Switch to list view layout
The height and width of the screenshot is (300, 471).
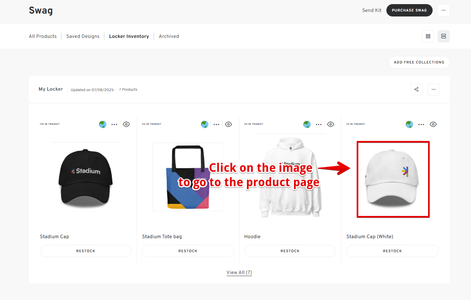[x=443, y=36]
